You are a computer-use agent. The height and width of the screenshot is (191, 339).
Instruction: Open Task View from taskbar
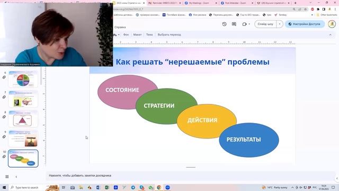pyautogui.click(x=64, y=187)
